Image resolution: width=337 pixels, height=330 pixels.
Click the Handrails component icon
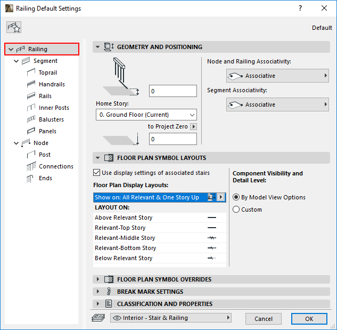[30, 84]
